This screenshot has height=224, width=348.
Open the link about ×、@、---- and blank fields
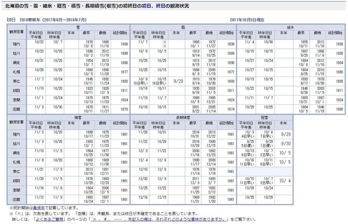click(158, 219)
